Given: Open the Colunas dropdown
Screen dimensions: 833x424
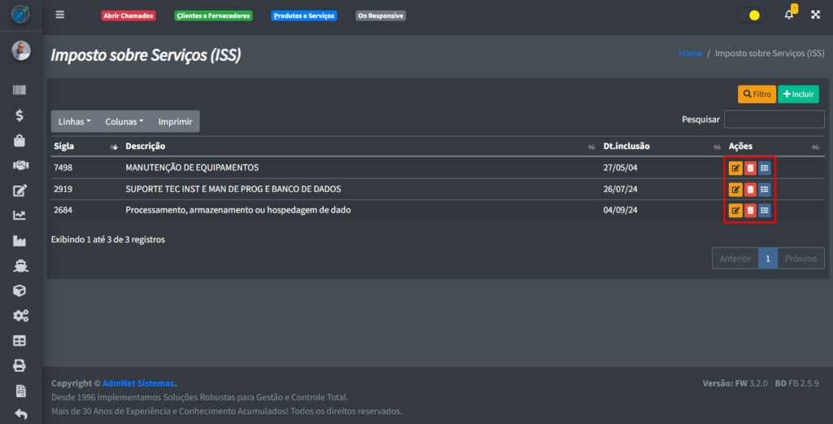Looking at the screenshot, I should tap(124, 121).
